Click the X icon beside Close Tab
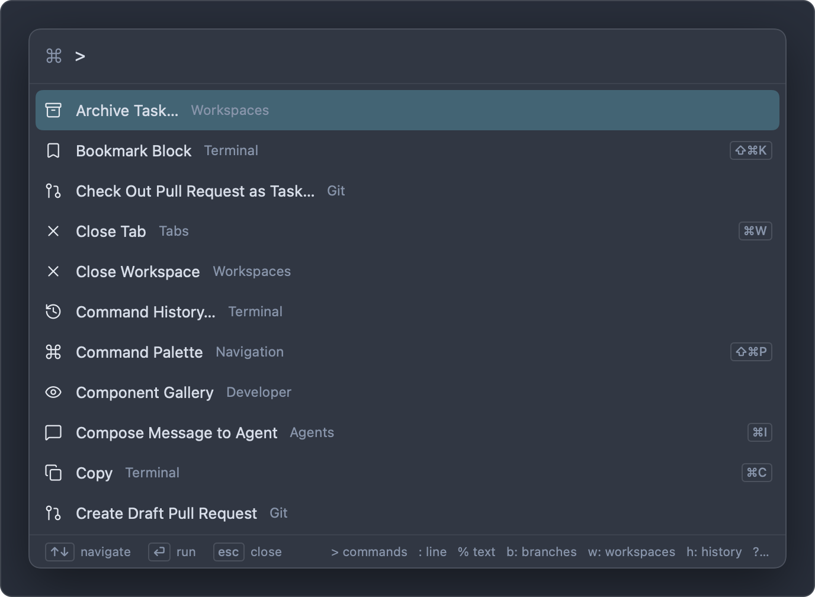The image size is (815, 597). click(x=53, y=231)
